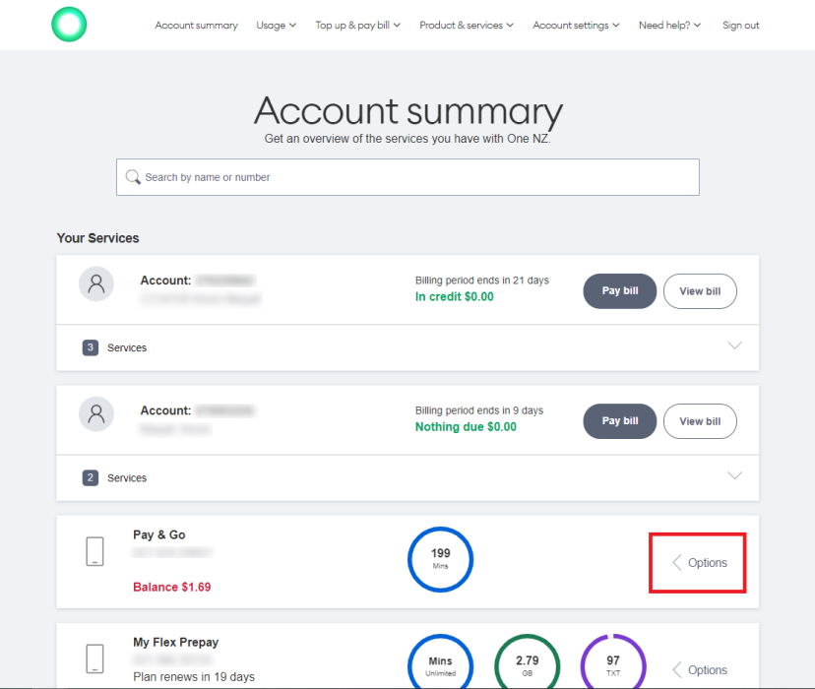Click the 'In credit $0.00' text
Viewport: 815px width, 689px height.
tap(455, 296)
